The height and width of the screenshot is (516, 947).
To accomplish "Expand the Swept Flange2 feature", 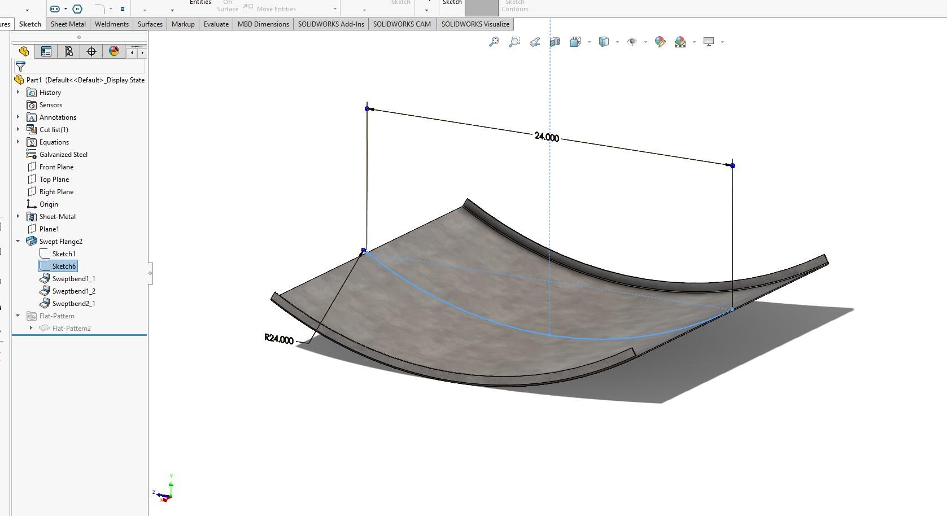I will pos(18,241).
